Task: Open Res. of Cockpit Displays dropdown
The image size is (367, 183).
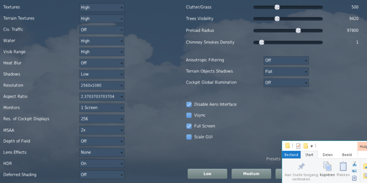Action: click(102, 119)
